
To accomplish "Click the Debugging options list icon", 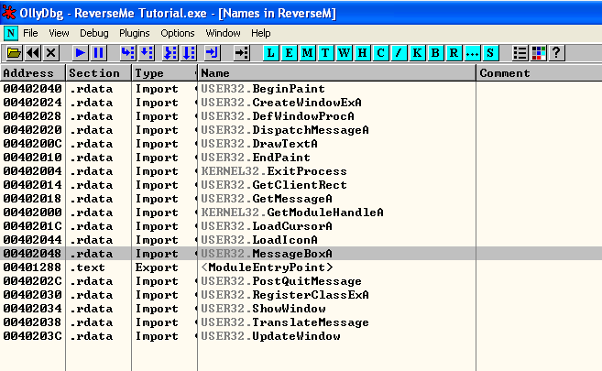I will click(x=520, y=52).
